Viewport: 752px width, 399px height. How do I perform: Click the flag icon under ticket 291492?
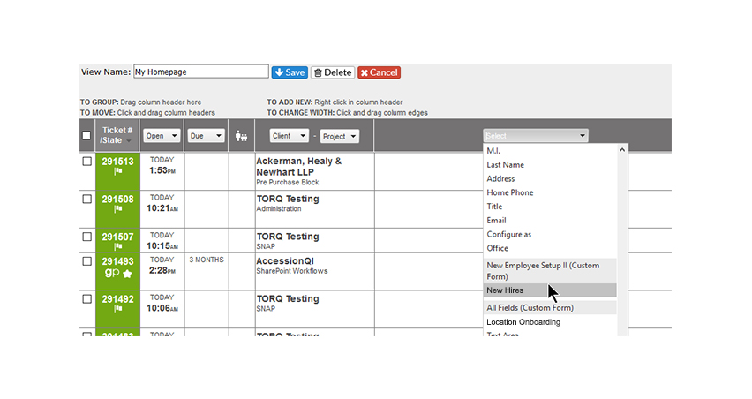[118, 309]
